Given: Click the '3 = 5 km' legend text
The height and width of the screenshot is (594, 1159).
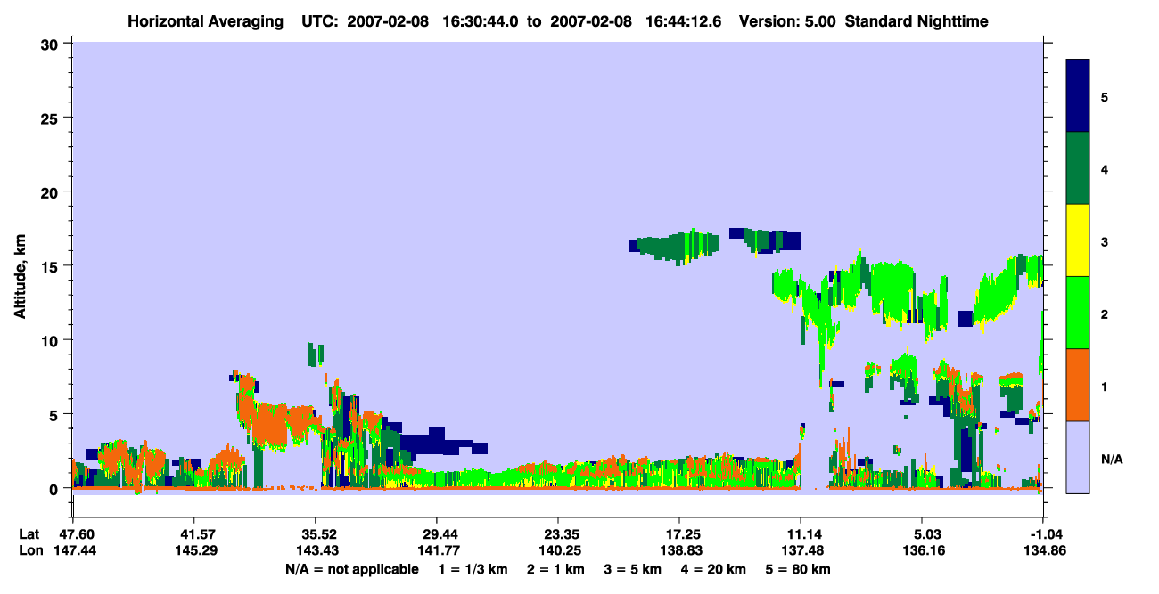Looking at the screenshot, I should click(x=634, y=569).
